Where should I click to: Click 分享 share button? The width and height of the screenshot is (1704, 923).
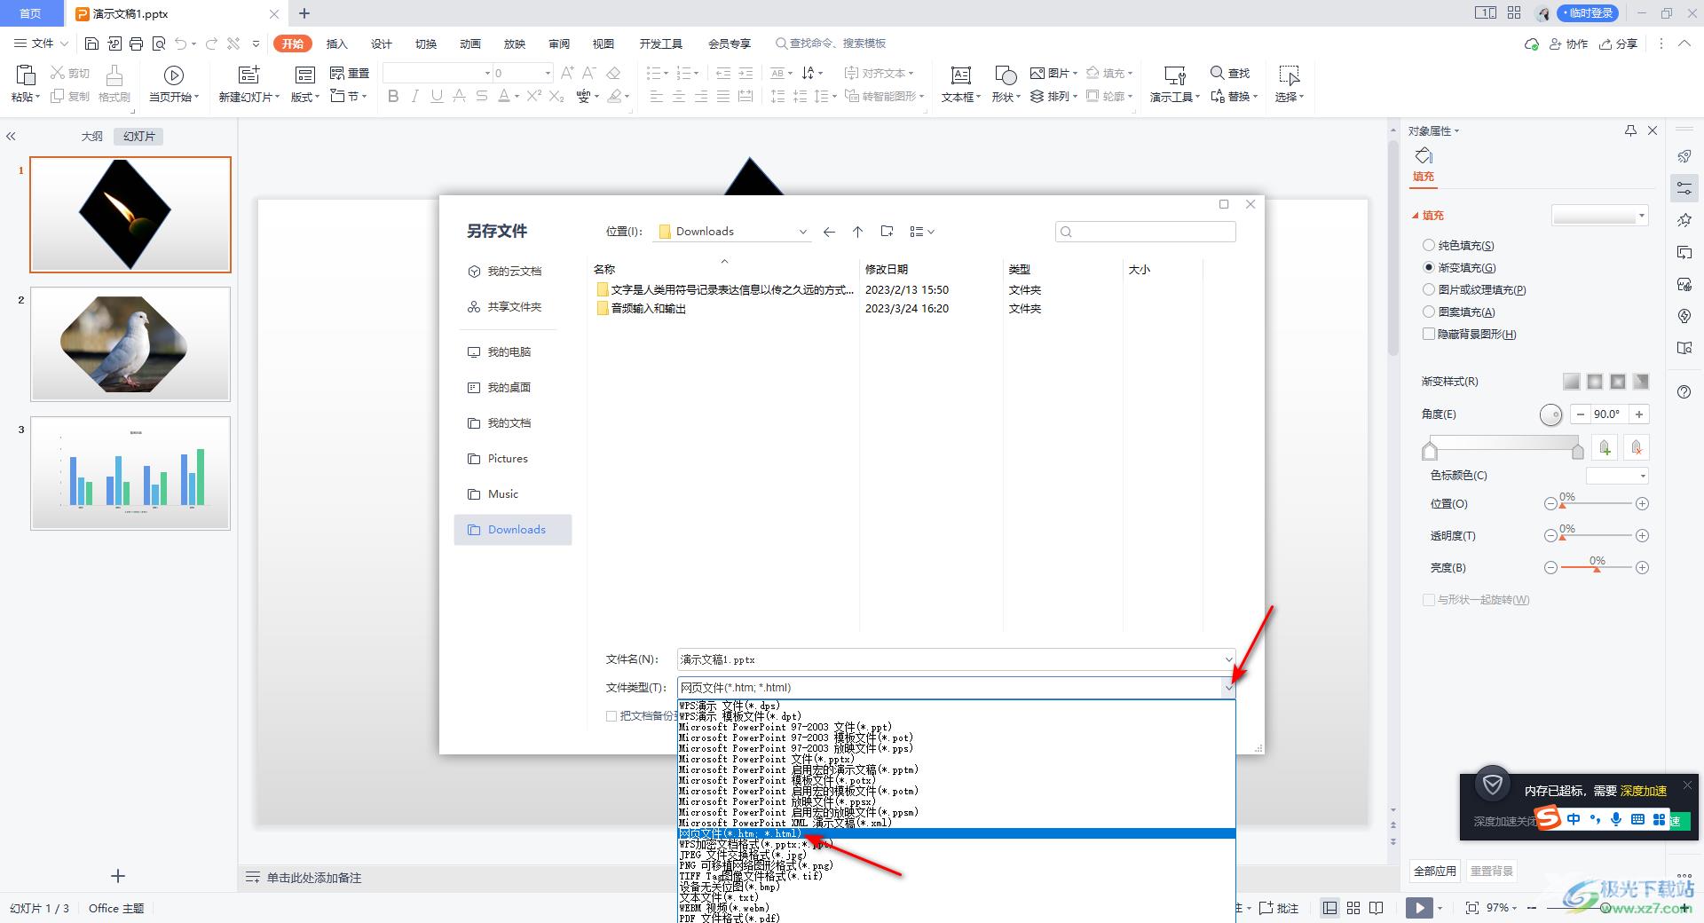point(1618,43)
